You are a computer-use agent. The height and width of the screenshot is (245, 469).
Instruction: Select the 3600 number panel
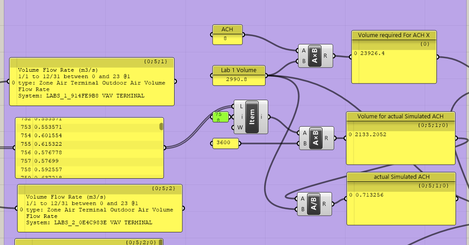(224, 143)
